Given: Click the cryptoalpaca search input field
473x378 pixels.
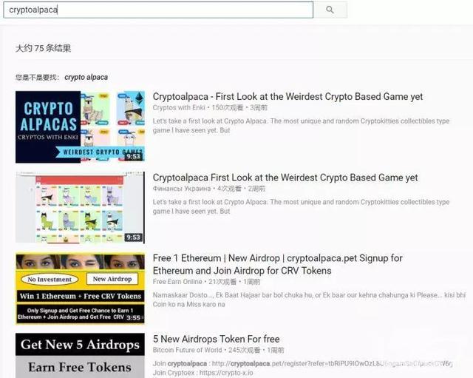Looking at the screenshot, I should coord(158,10).
